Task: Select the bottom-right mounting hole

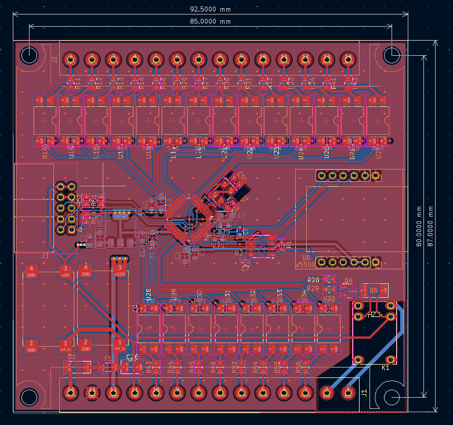Action: (392, 397)
